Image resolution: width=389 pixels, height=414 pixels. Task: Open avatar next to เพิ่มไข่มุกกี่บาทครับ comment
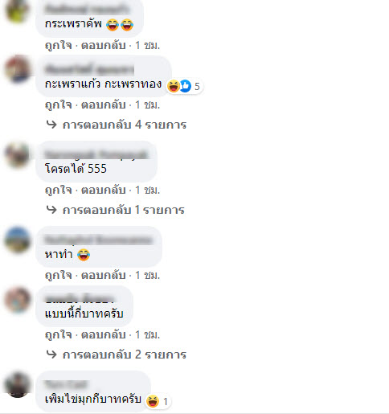point(18,384)
